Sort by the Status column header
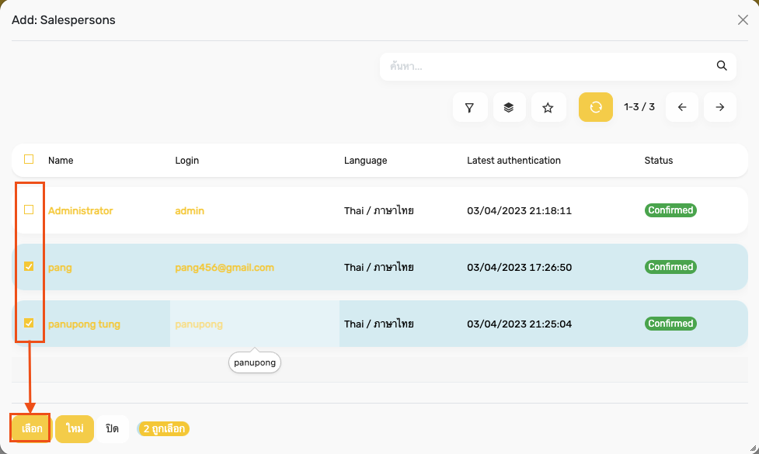The image size is (759, 454). (658, 161)
